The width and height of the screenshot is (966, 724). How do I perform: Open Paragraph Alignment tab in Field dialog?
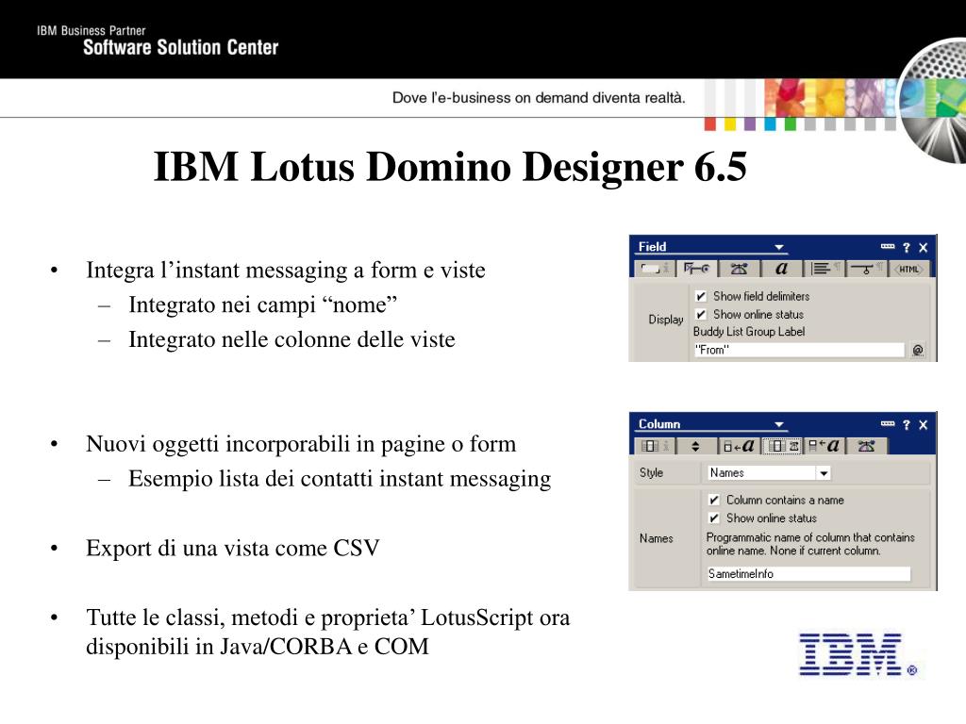pos(824,269)
